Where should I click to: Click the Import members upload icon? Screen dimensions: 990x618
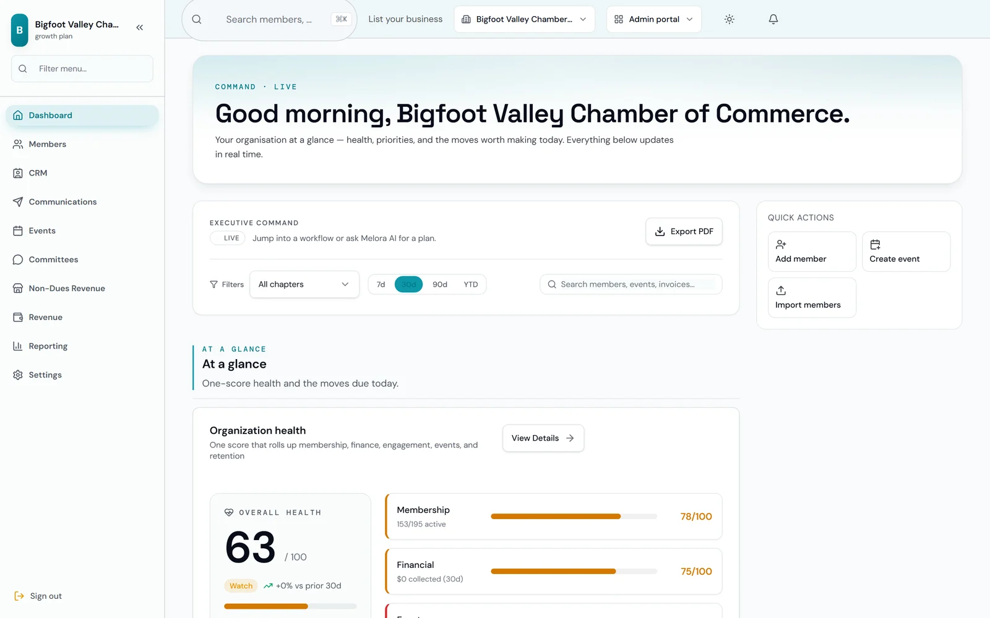(x=781, y=290)
